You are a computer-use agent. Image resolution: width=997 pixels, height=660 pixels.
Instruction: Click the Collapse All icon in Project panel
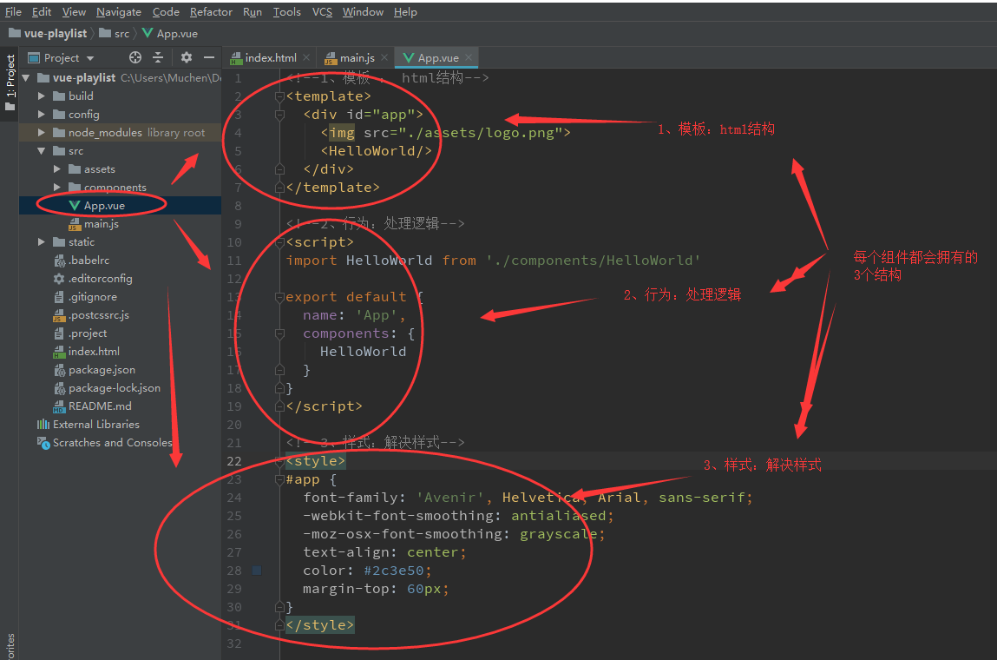[x=158, y=57]
